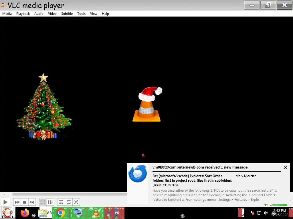Stop playback with the square Stop button
293x219 pixels.
pyautogui.click(x=25, y=202)
